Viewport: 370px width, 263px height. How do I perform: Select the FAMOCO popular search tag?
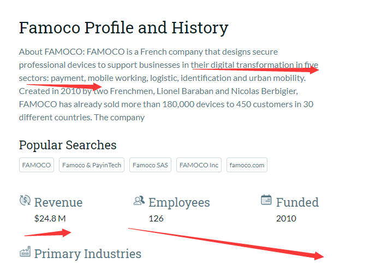tap(37, 165)
